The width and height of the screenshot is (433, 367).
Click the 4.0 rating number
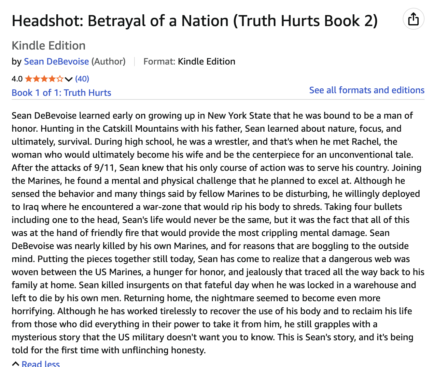point(17,79)
